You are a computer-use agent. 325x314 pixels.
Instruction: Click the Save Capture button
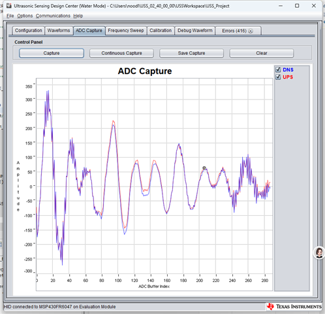[191, 53]
